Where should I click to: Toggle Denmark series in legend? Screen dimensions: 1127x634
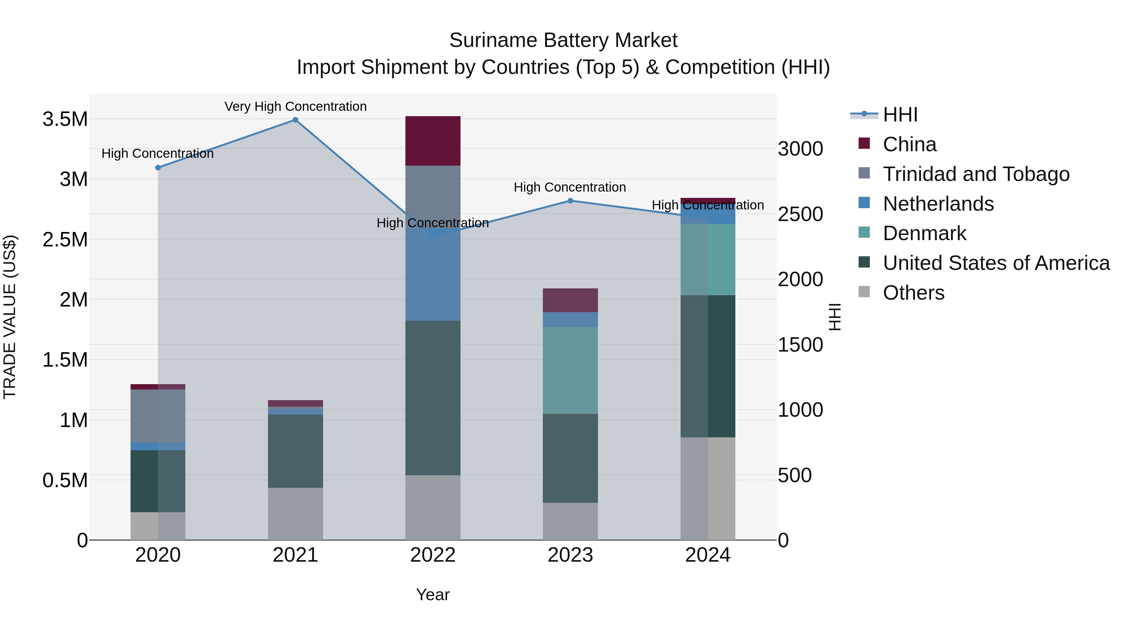(x=912, y=233)
